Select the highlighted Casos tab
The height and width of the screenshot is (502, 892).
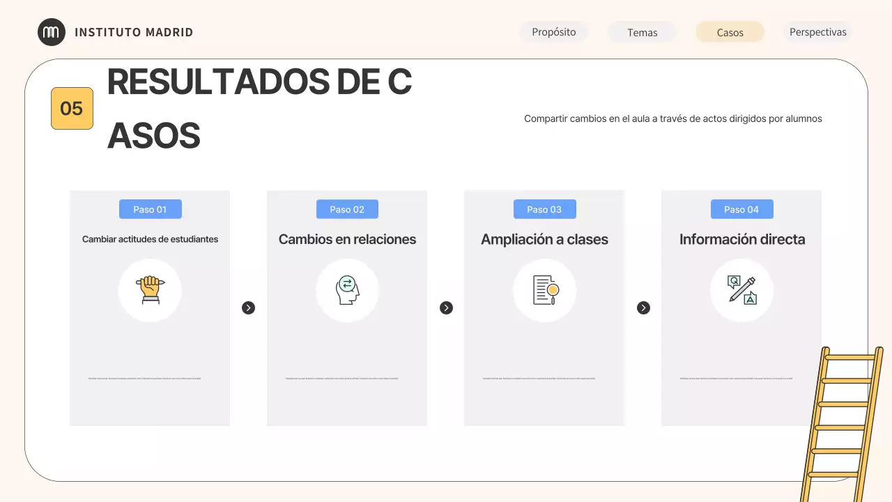pos(729,32)
